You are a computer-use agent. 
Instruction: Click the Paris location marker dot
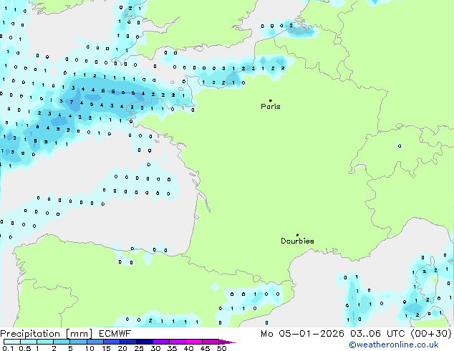[x=271, y=100]
